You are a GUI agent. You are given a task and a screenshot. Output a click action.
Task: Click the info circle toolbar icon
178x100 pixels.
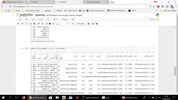(x=93, y=24)
